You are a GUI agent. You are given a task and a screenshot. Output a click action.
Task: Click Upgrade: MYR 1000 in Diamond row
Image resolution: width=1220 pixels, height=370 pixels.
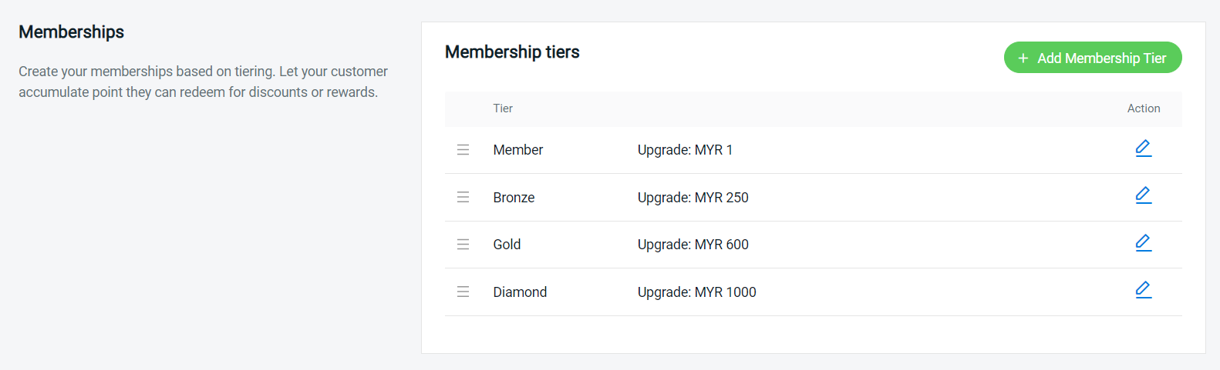(696, 292)
